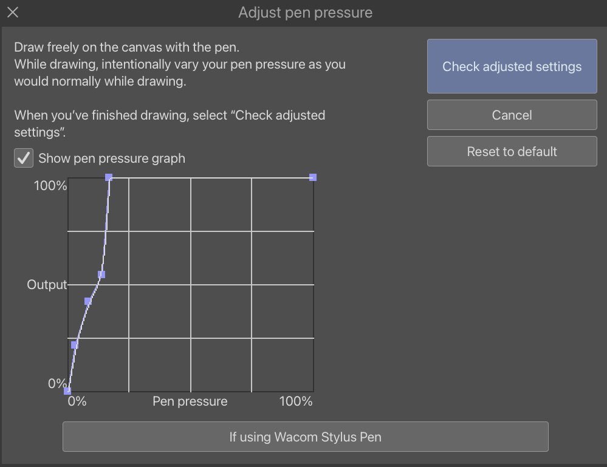Select the bottom-left origin curve point
The width and height of the screenshot is (607, 467).
67,390
